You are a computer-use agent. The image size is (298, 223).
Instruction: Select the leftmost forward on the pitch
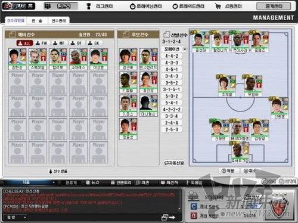click(x=200, y=42)
